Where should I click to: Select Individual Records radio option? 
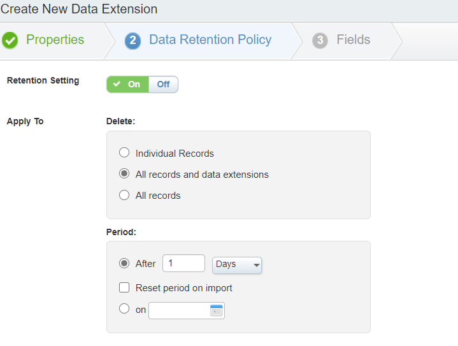(124, 152)
